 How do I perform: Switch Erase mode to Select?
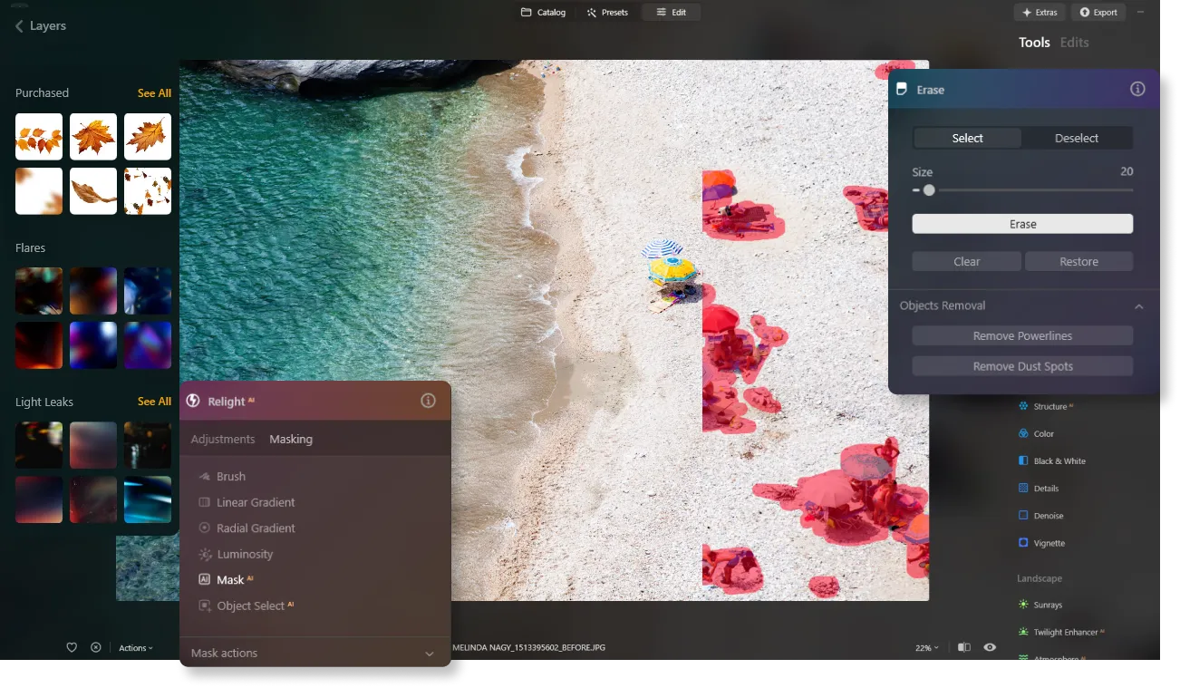coord(967,138)
